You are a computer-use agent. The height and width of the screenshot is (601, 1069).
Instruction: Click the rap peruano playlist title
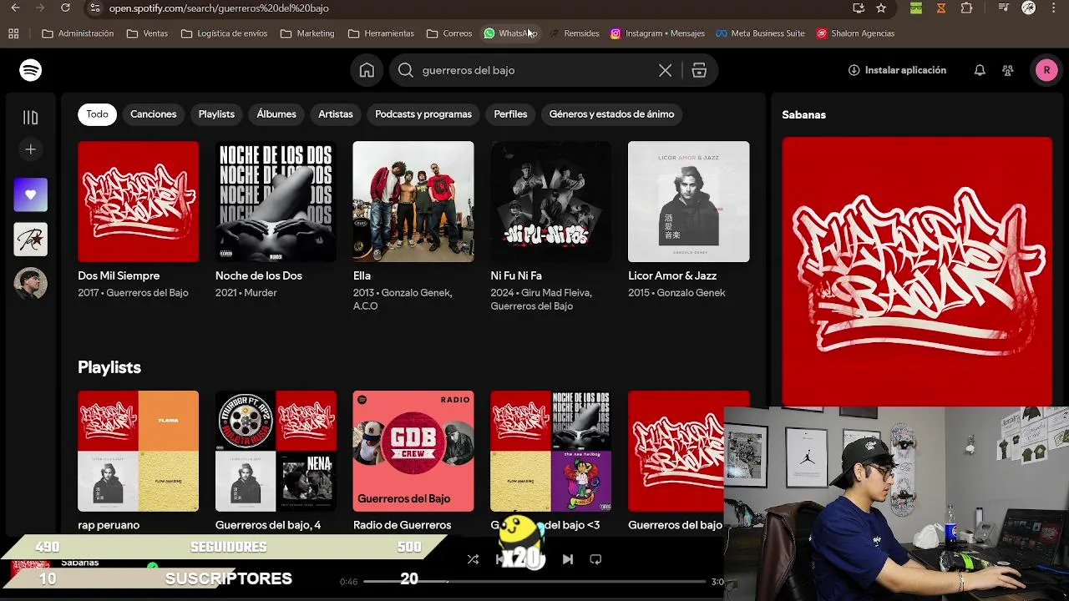click(109, 525)
